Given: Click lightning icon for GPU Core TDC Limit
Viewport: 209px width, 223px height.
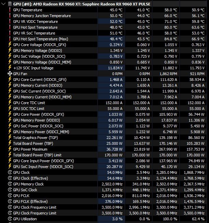Looking at the screenshot, I should click(x=10, y=103).
